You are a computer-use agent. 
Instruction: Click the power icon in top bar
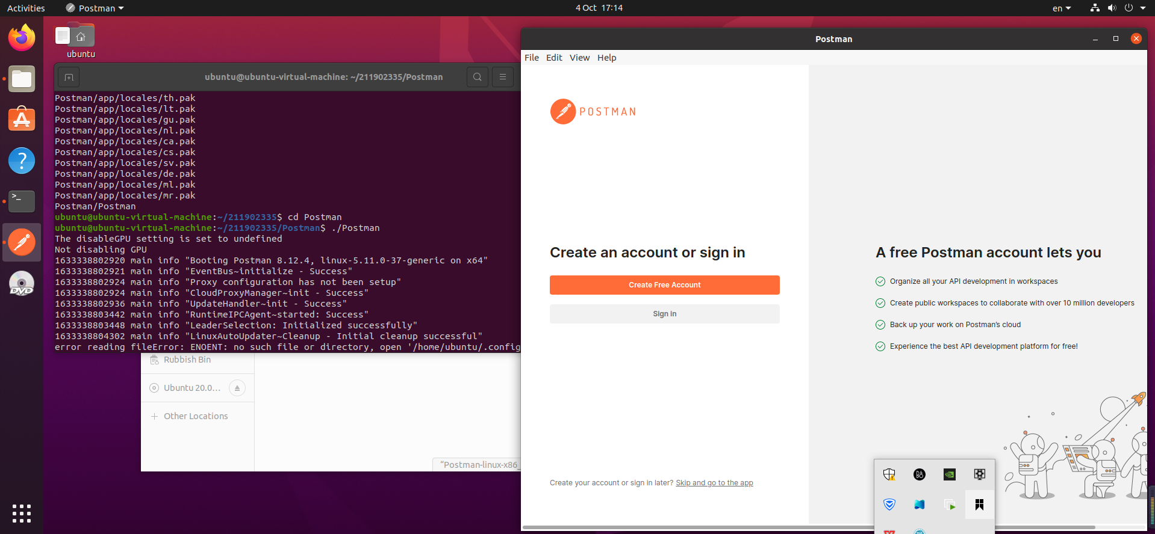[x=1129, y=8]
